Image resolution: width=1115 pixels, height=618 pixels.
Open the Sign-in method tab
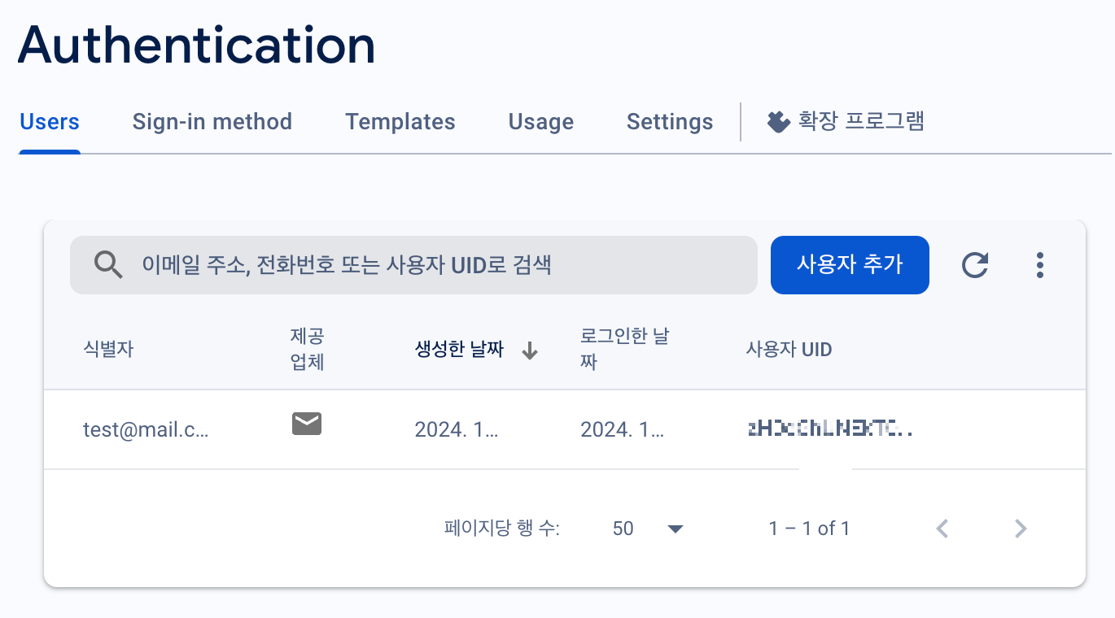(x=212, y=122)
